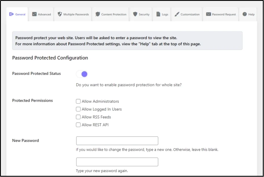Disable the Password Protected Status toggle

(82, 74)
